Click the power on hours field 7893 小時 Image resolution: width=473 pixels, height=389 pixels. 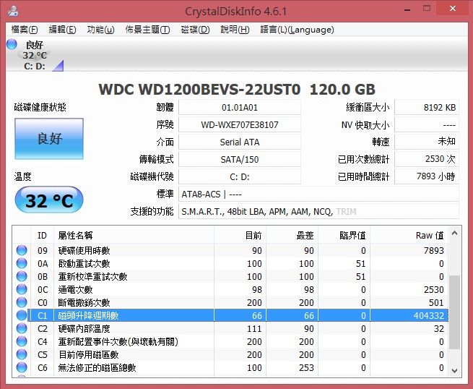[427, 176]
